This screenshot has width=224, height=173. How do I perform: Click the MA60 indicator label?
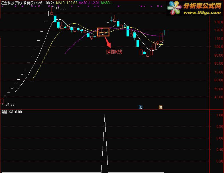pos(107,3)
